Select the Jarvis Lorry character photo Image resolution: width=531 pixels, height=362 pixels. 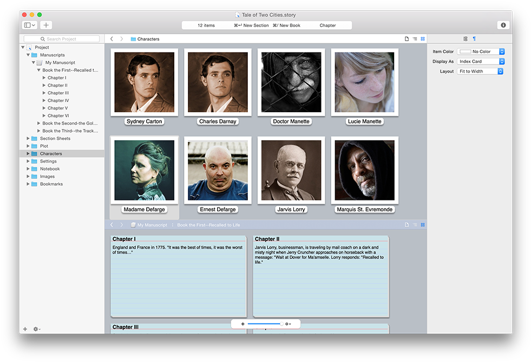[x=291, y=171]
